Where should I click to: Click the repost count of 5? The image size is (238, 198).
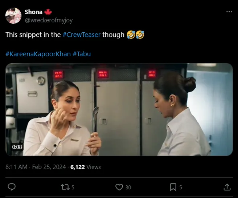pos(73,187)
